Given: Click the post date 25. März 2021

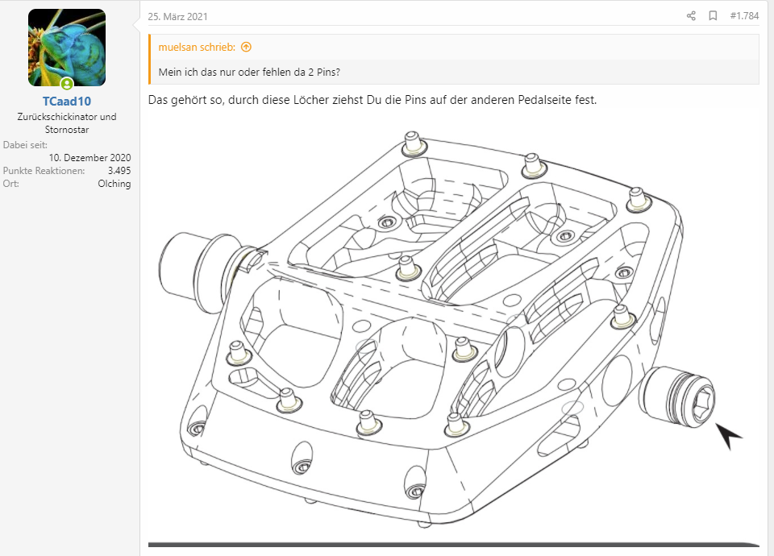Looking at the screenshot, I should tap(177, 16).
